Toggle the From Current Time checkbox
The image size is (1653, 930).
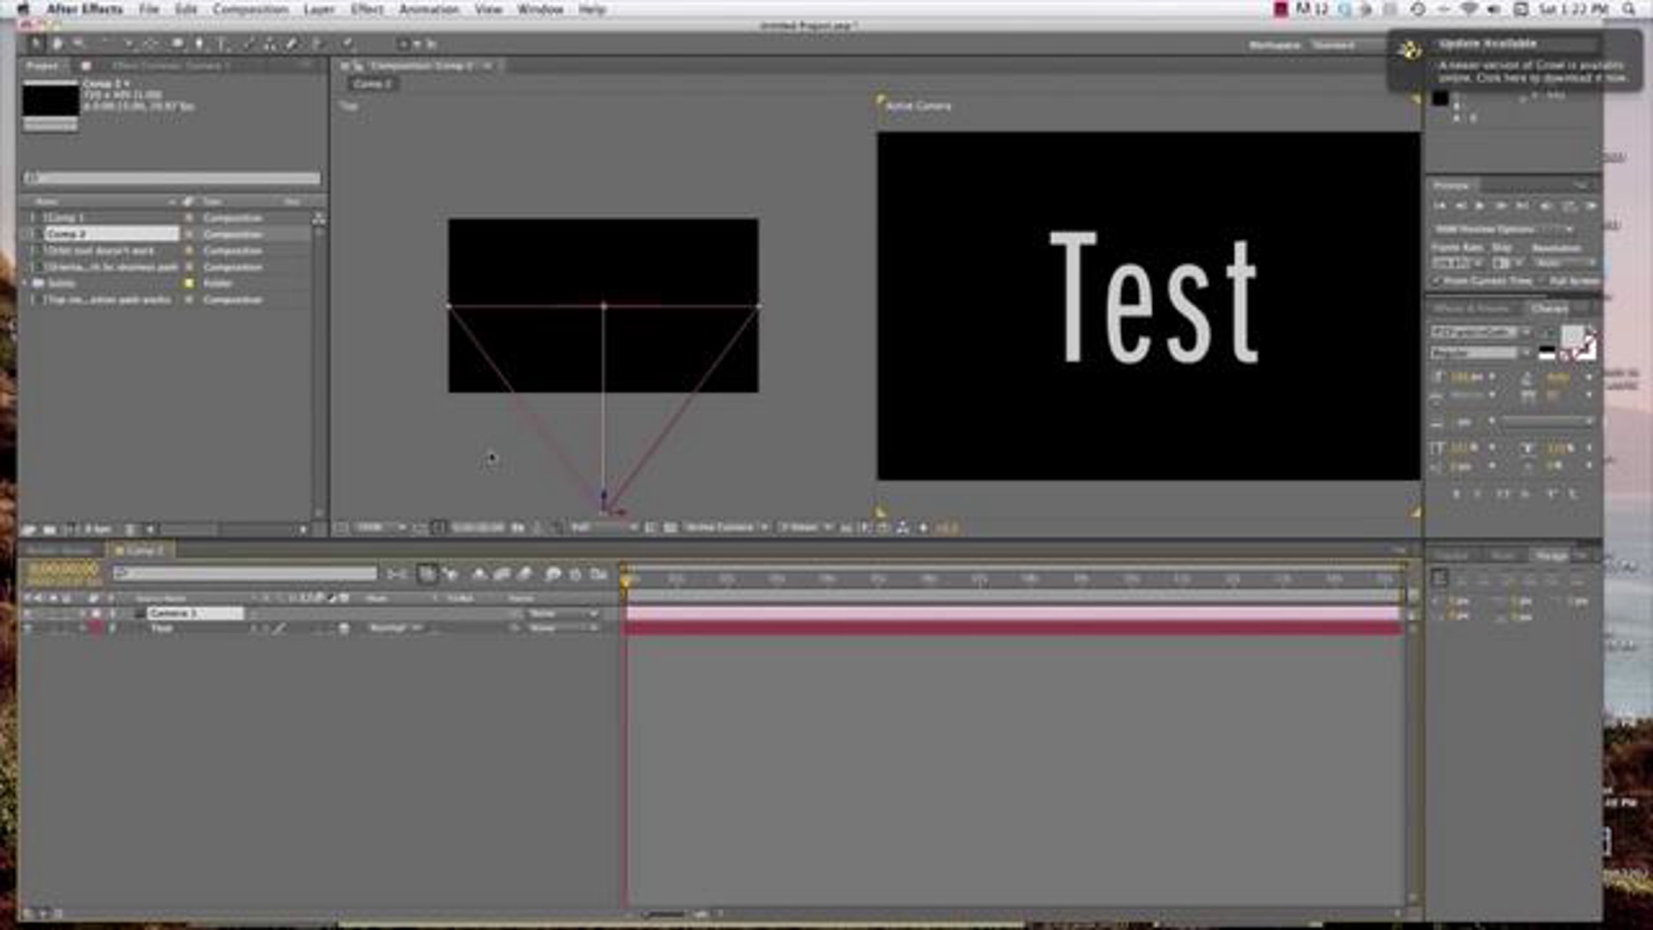1437,281
